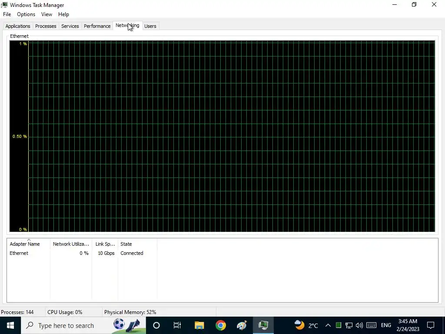Switch to the Applications tab
445x334 pixels.
(17, 26)
